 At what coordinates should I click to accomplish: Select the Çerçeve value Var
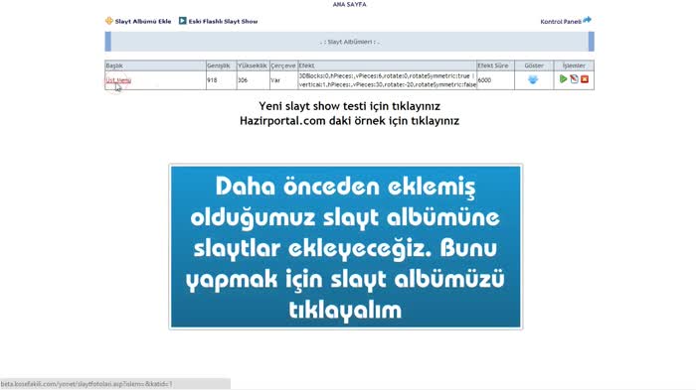[x=275, y=80]
